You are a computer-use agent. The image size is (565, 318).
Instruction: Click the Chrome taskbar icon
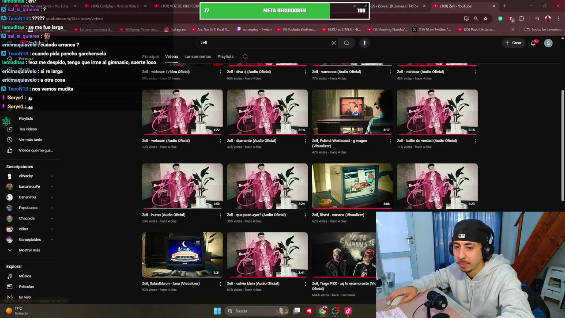click(x=322, y=311)
